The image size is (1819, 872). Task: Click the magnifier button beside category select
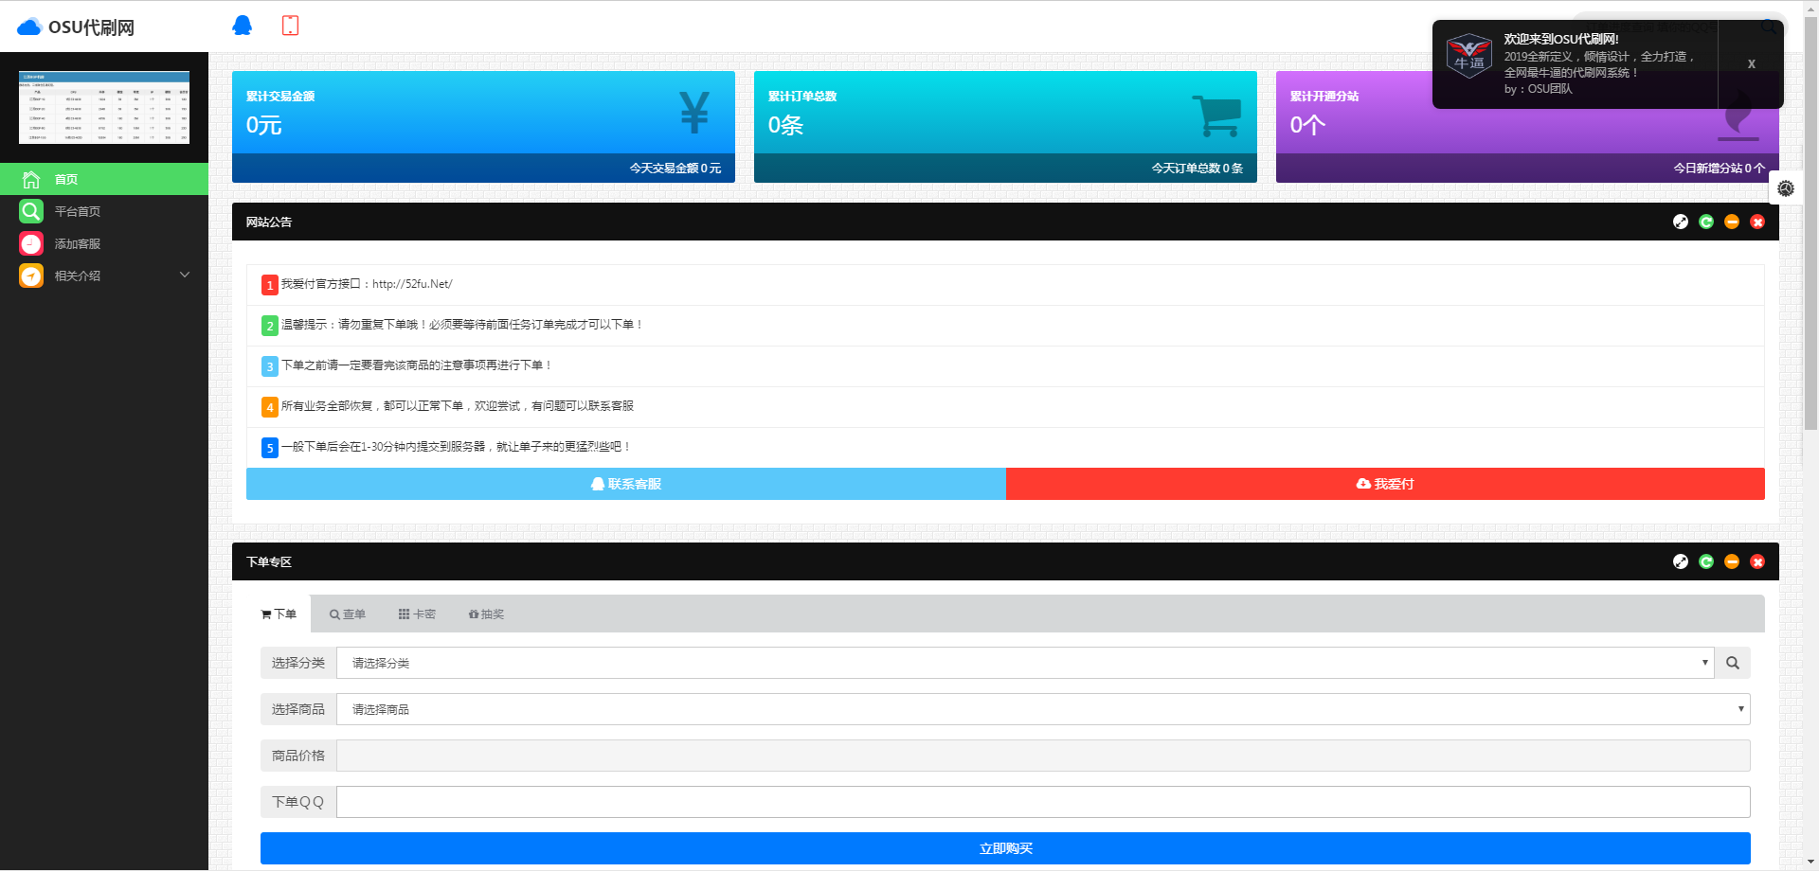1733,663
